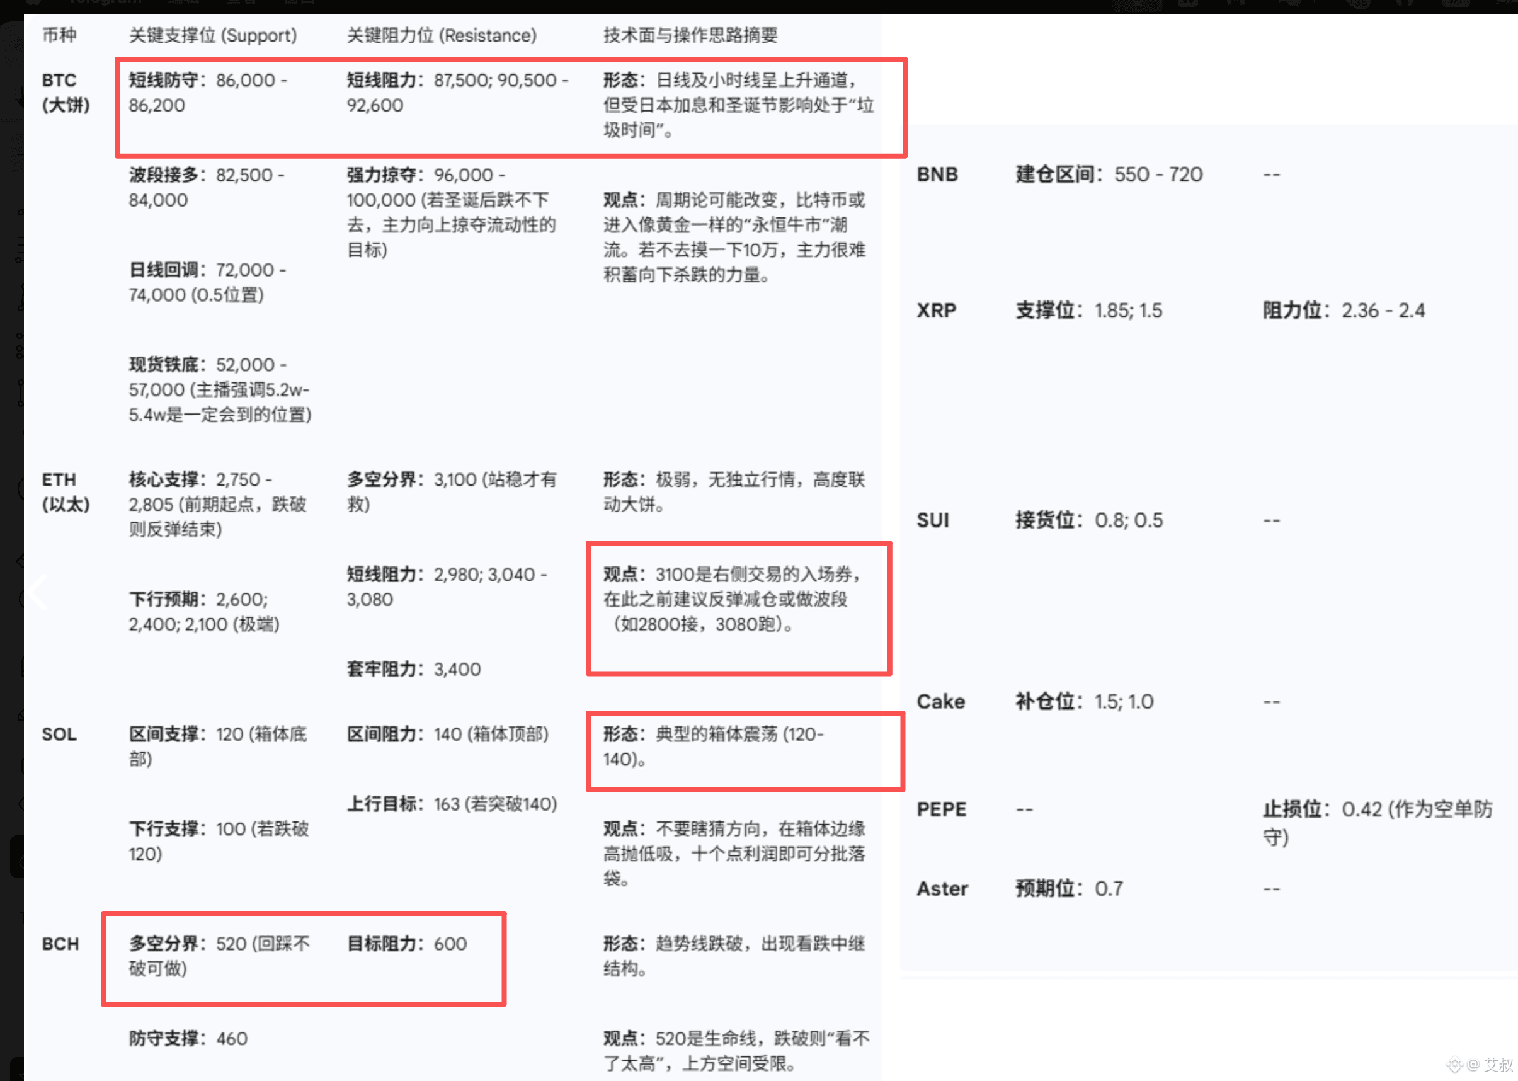Click the Cake row label
Image resolution: width=1518 pixels, height=1081 pixels.
click(940, 702)
